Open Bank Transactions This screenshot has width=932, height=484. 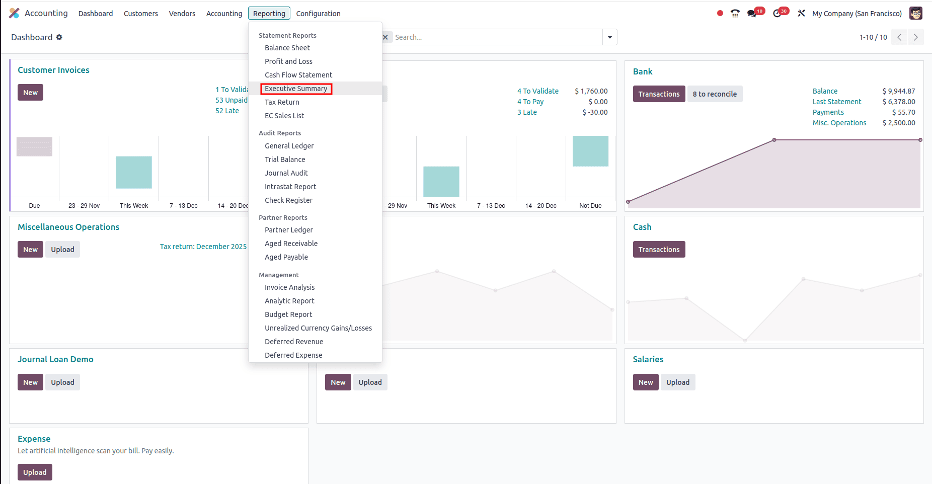click(659, 94)
